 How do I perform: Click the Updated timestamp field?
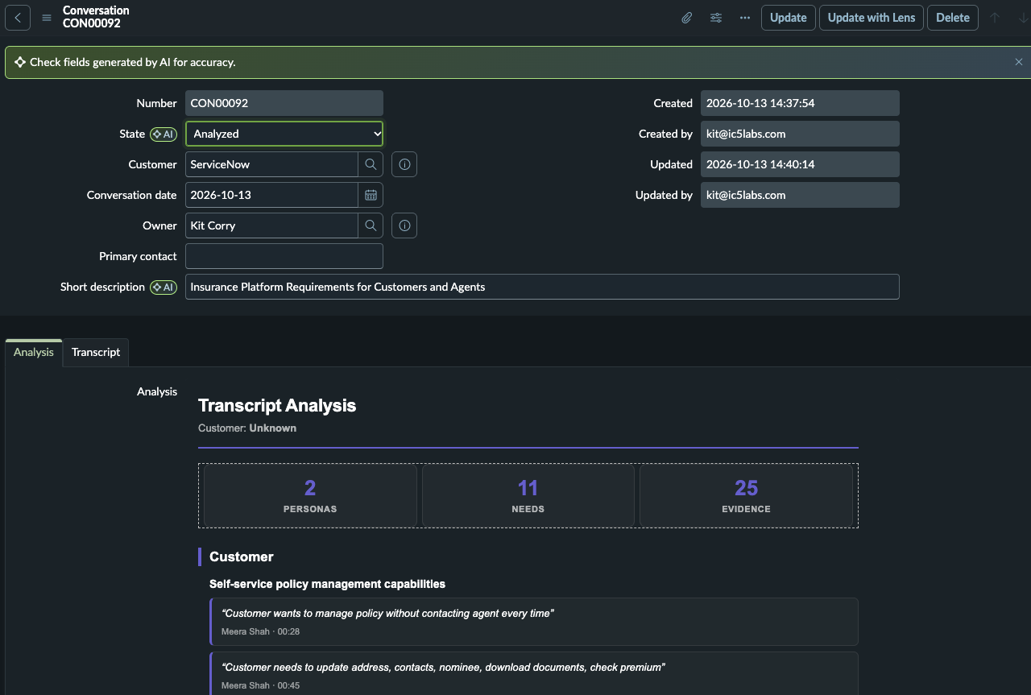point(800,164)
